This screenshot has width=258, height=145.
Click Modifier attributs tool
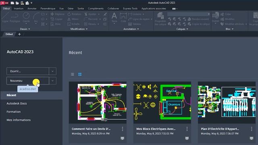pos(232,24)
